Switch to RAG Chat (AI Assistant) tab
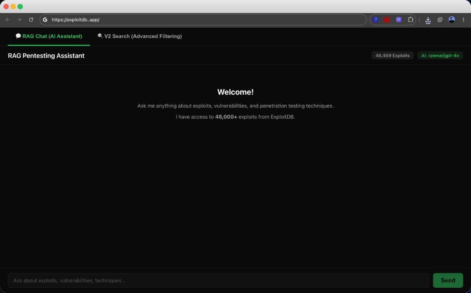This screenshot has width=471, height=293. [49, 36]
